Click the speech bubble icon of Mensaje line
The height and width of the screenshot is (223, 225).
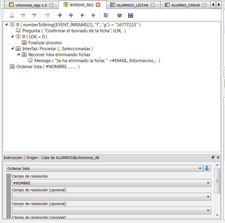[x=30, y=60]
